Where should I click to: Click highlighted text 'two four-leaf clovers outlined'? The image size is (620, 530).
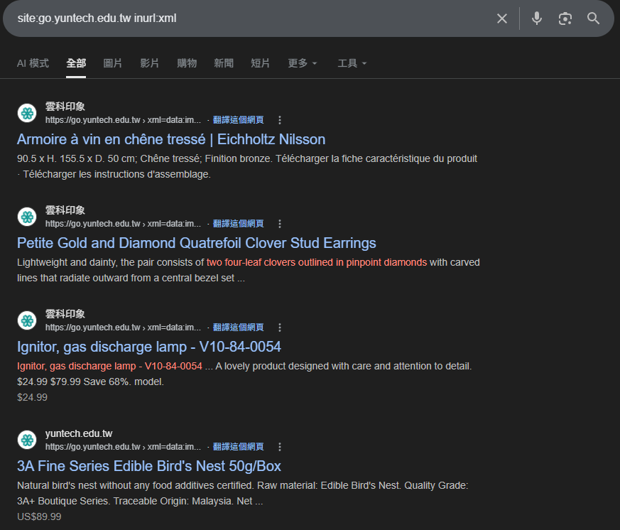point(270,262)
